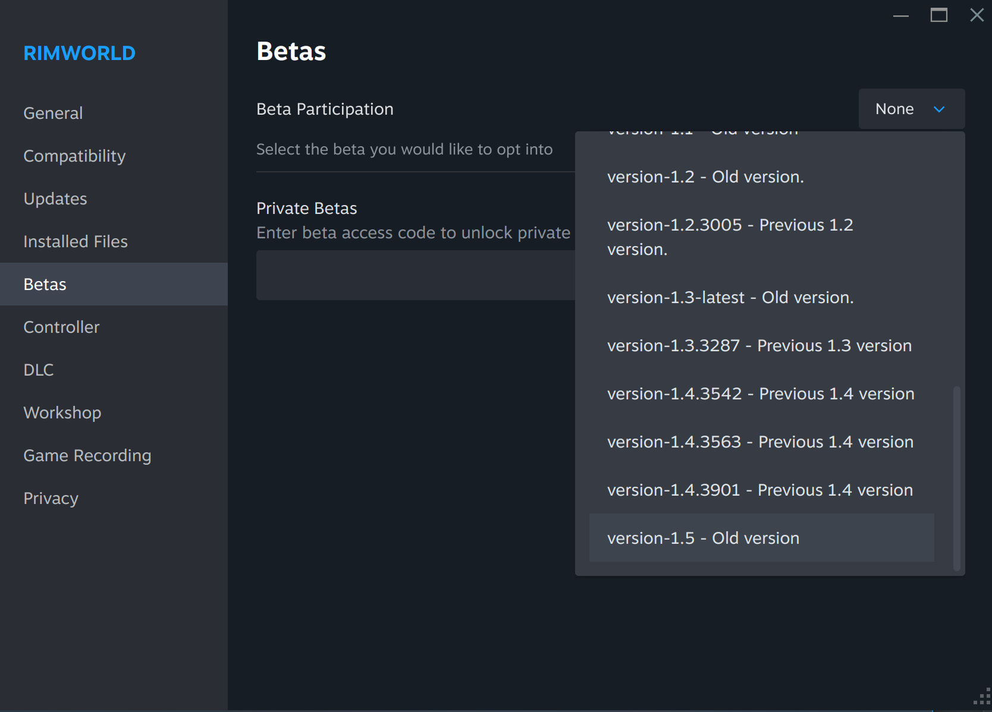This screenshot has height=712, width=992.
Task: Choose version-1.4.3542 Previous 1.4 version
Action: click(x=762, y=393)
